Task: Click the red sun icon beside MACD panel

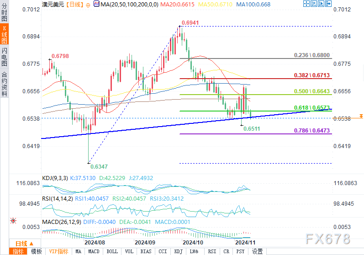Action: coord(13,221)
